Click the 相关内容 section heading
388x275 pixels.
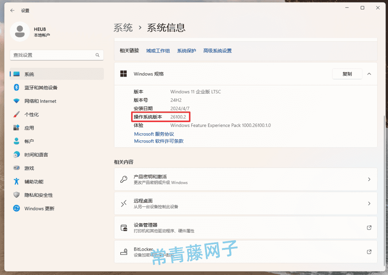(124, 162)
